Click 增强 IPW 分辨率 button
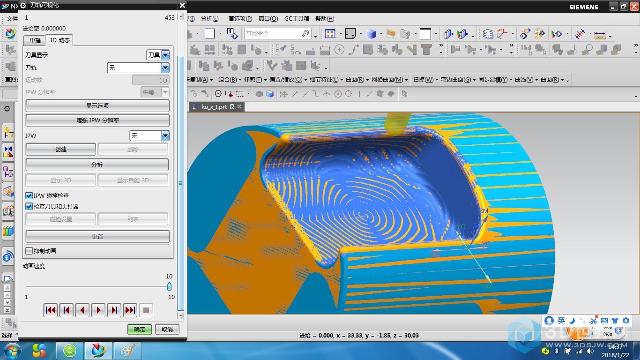This screenshot has width=640, height=360. point(97,120)
